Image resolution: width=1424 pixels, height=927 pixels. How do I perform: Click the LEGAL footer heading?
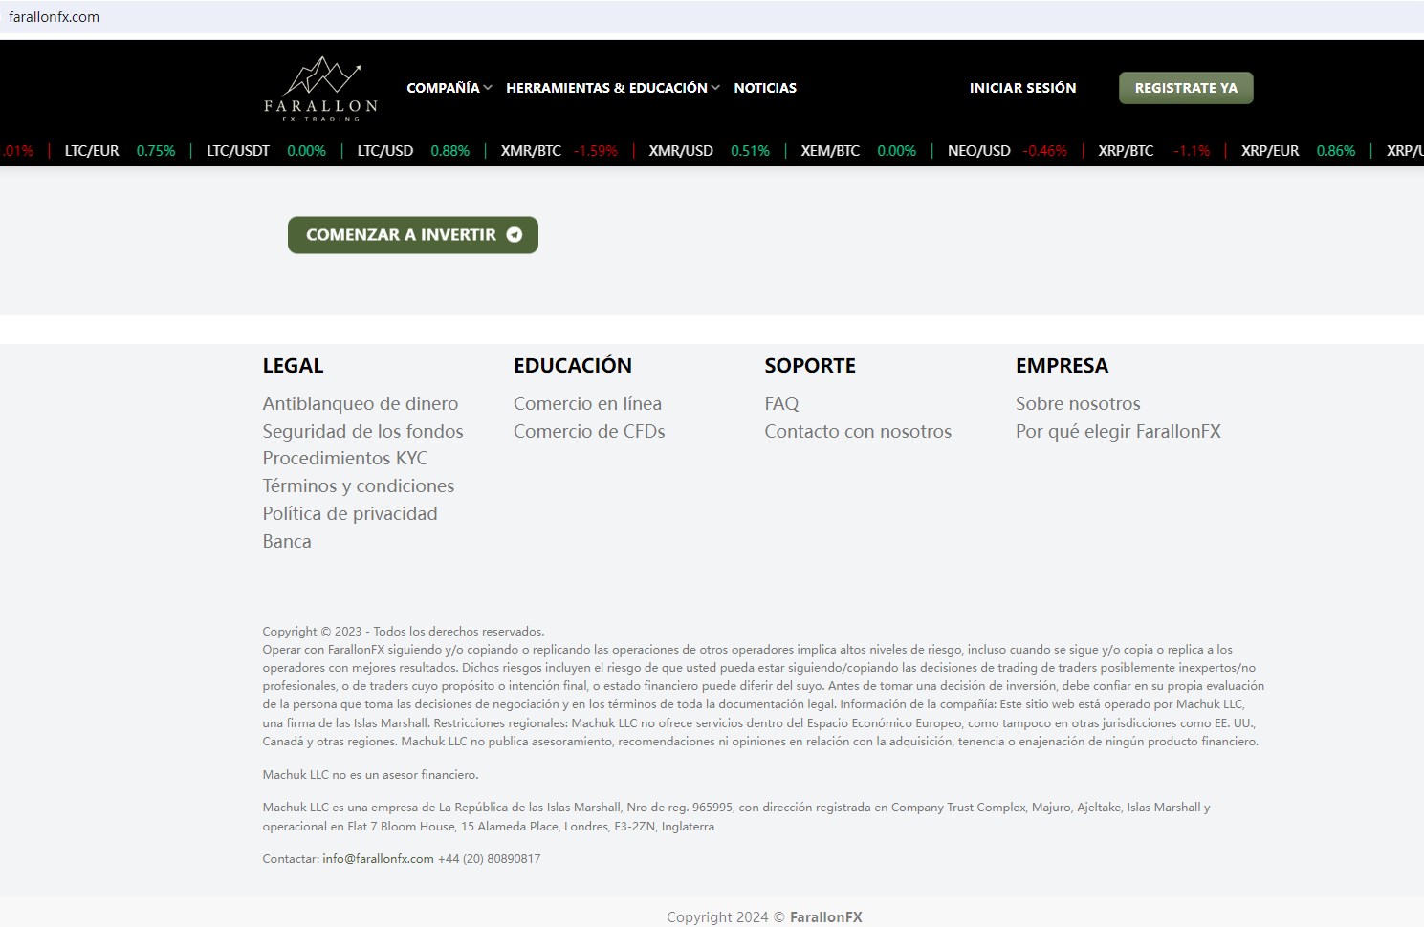tap(294, 366)
